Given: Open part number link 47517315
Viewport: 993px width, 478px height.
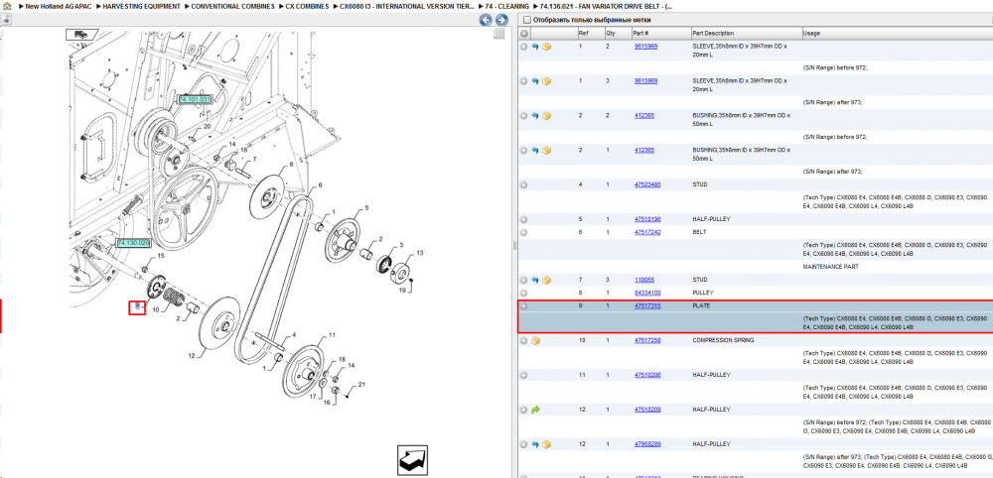Looking at the screenshot, I should click(x=647, y=306).
